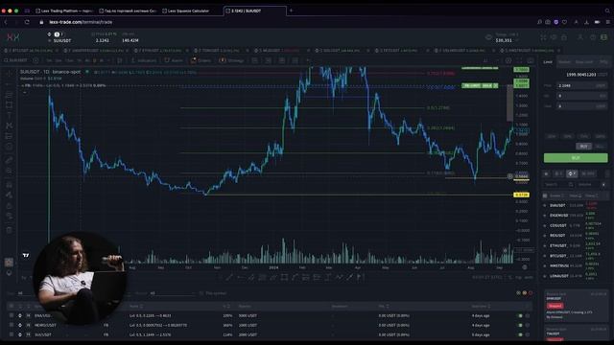Click the Lexx logo in the header
The height and width of the screenshot is (345, 614).
tap(12, 37)
